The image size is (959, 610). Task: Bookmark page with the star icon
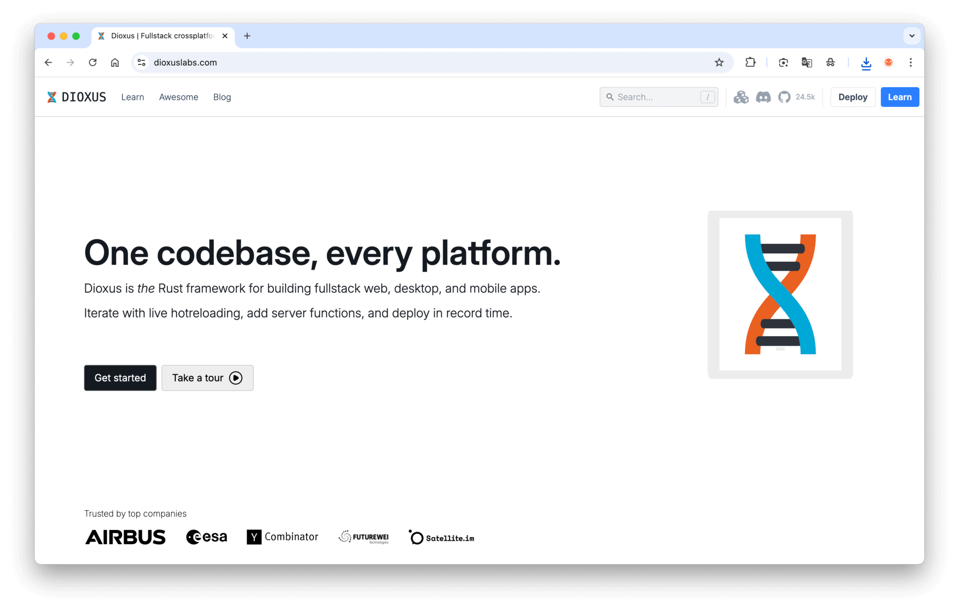[x=719, y=62]
